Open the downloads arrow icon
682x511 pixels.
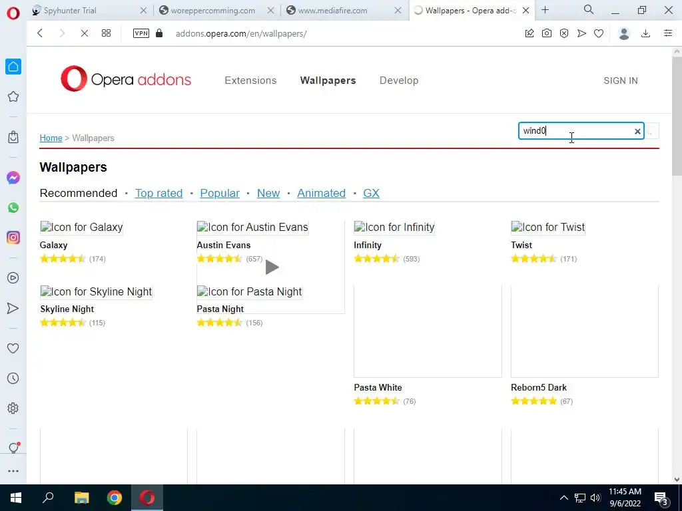coord(646,33)
